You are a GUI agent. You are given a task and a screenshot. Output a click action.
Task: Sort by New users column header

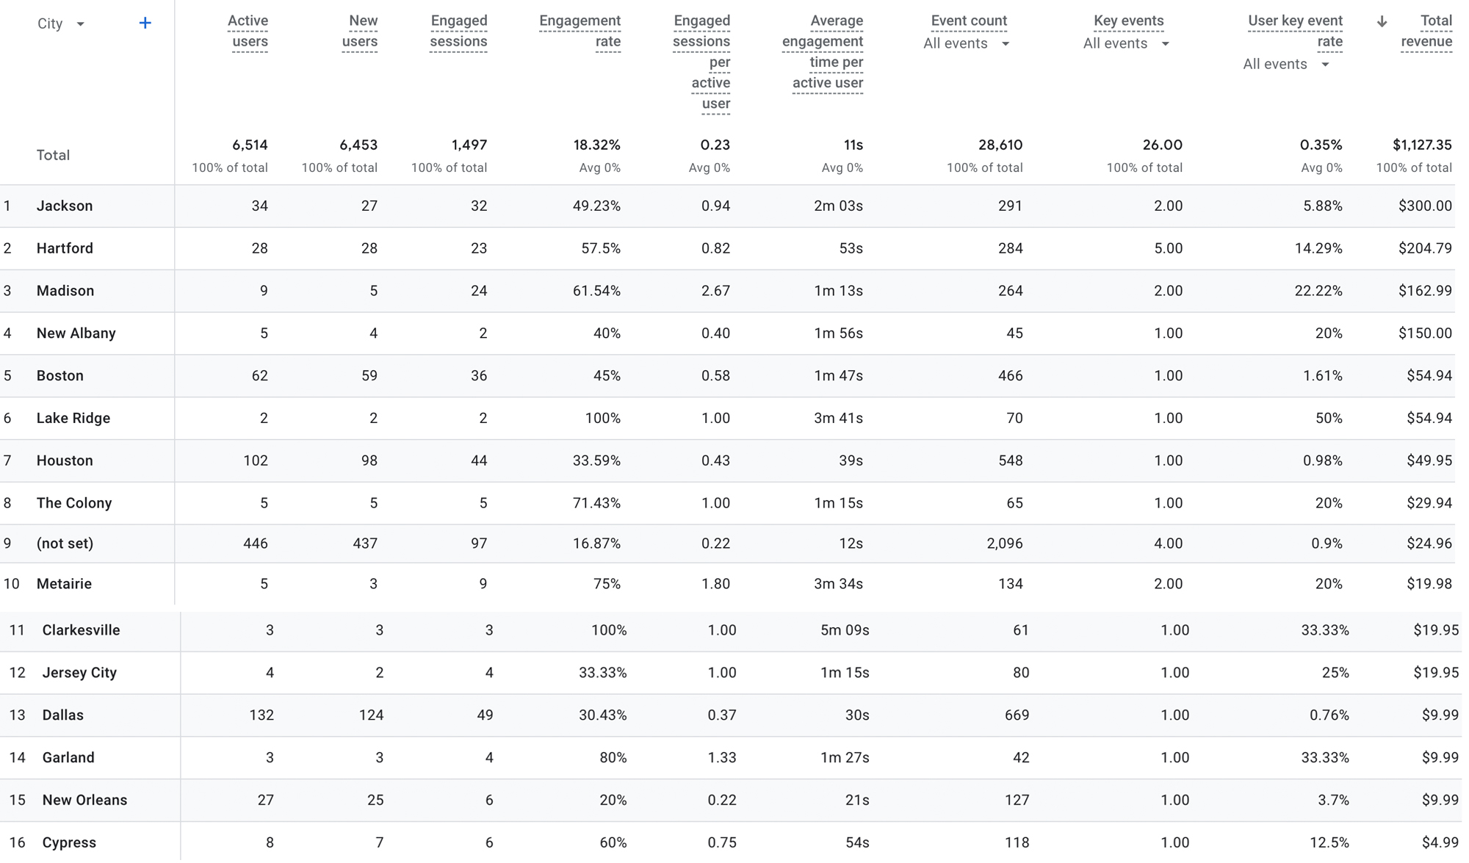pos(360,31)
